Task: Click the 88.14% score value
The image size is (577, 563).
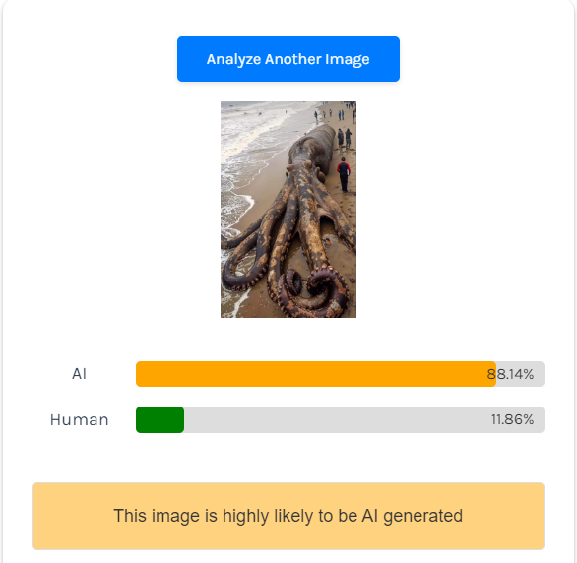Action: (x=510, y=374)
